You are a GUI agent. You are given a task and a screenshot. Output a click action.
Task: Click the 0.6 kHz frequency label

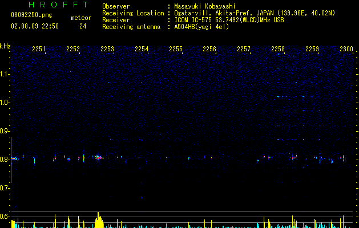5,217
